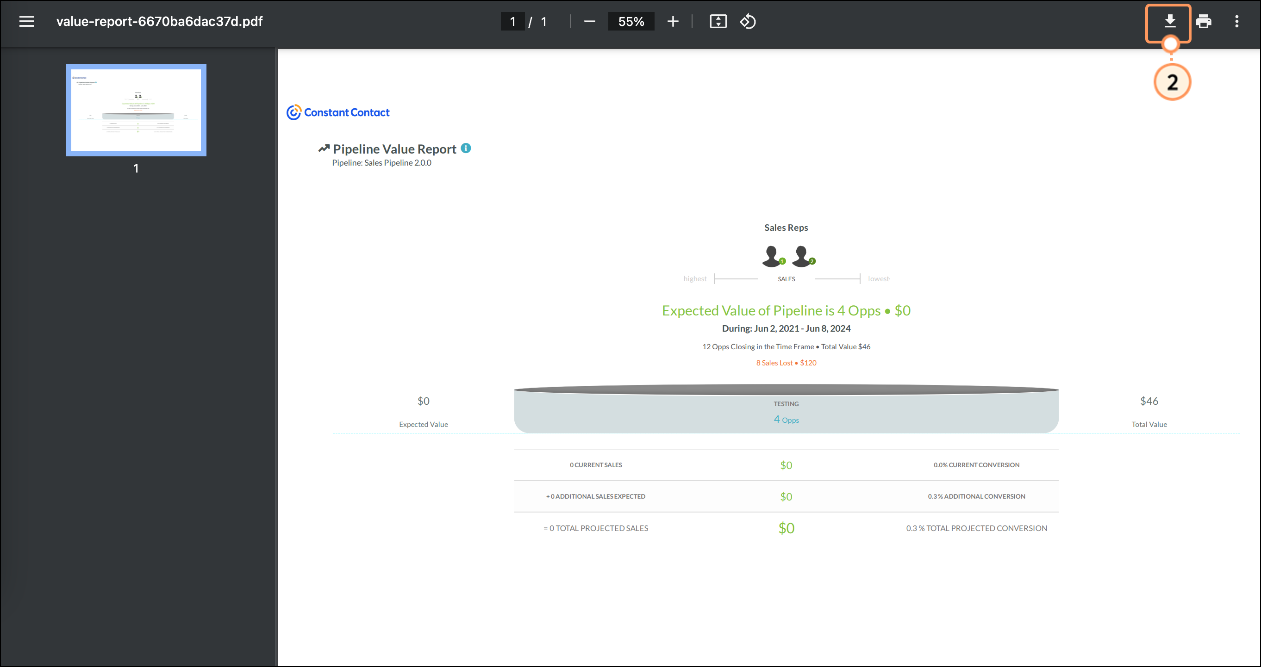The image size is (1261, 667).
Task: Click the '4 Opps' text in the funnel
Action: coord(786,420)
